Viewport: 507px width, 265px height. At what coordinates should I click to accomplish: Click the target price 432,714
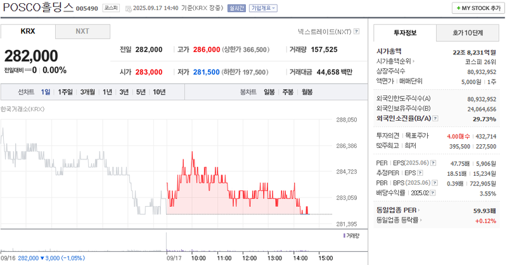(x=486, y=136)
